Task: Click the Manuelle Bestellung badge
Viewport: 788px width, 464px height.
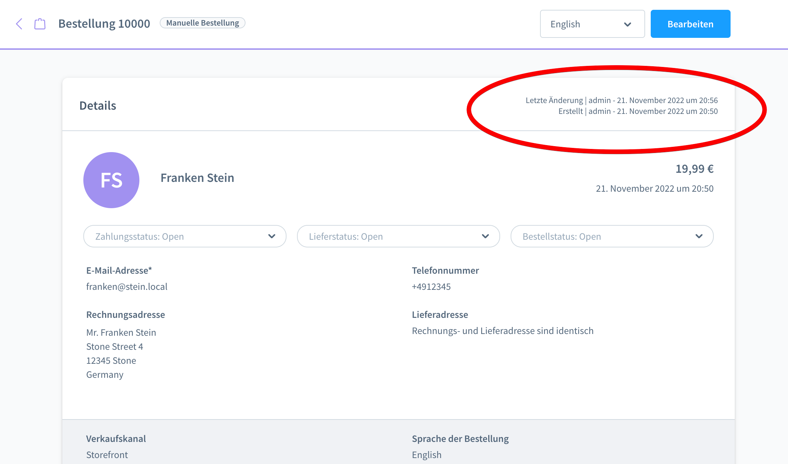Action: pos(202,23)
